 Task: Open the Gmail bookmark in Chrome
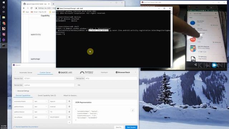click(39, 12)
